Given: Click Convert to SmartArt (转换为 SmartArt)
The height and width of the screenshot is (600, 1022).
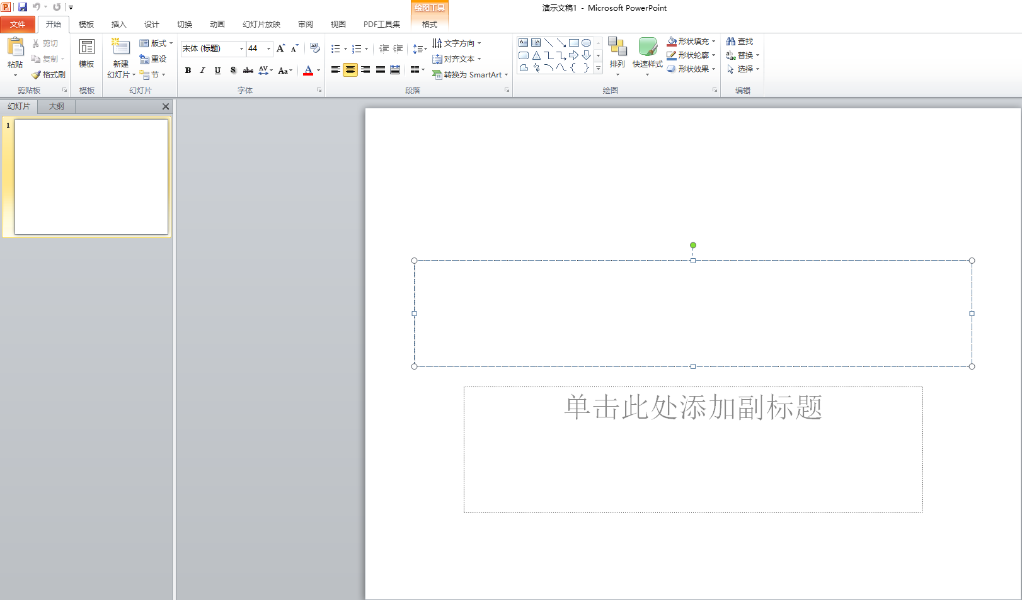Looking at the screenshot, I should [470, 75].
